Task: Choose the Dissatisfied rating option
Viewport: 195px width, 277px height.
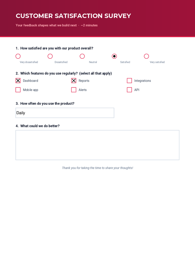Action: click(x=50, y=56)
